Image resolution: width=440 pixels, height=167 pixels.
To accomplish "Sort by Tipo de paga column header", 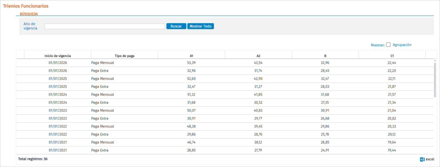I will tap(125, 56).
